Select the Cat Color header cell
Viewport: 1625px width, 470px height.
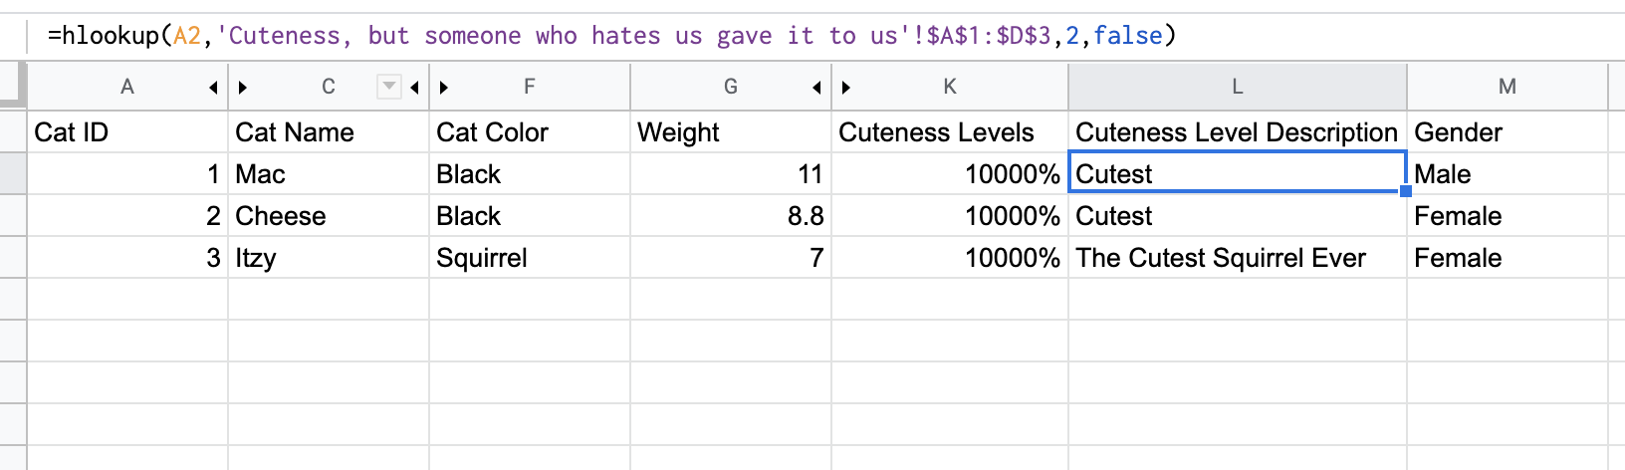(x=530, y=131)
